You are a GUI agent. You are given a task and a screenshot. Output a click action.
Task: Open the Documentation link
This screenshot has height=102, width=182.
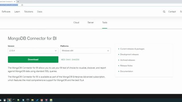[x=127, y=71]
